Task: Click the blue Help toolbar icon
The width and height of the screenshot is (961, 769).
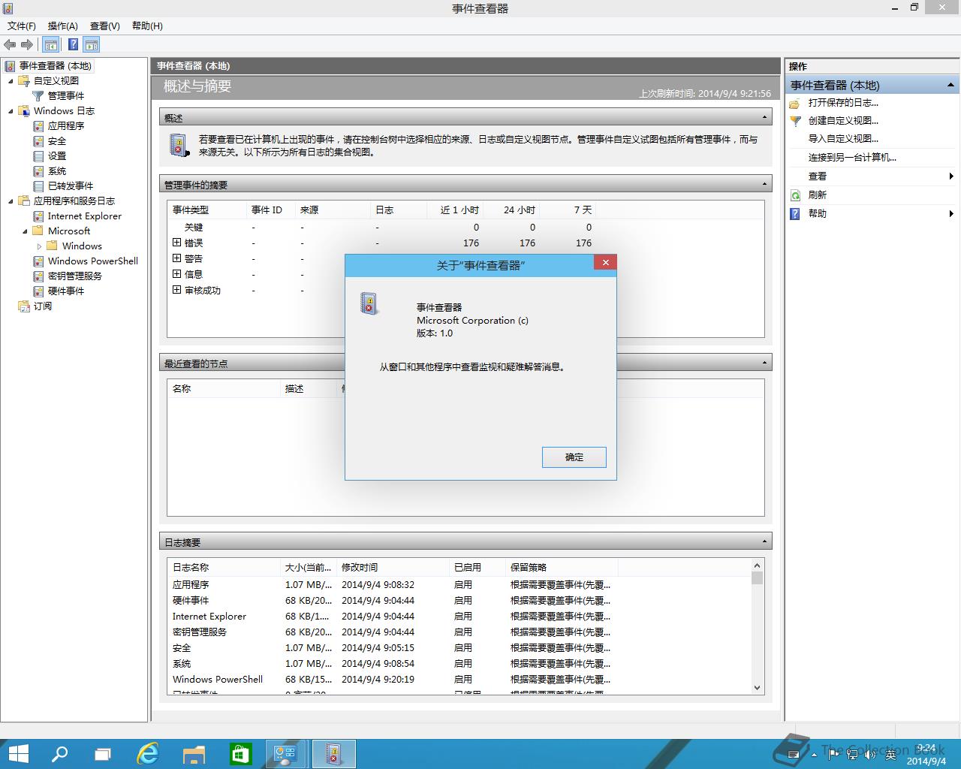Action: (73, 44)
